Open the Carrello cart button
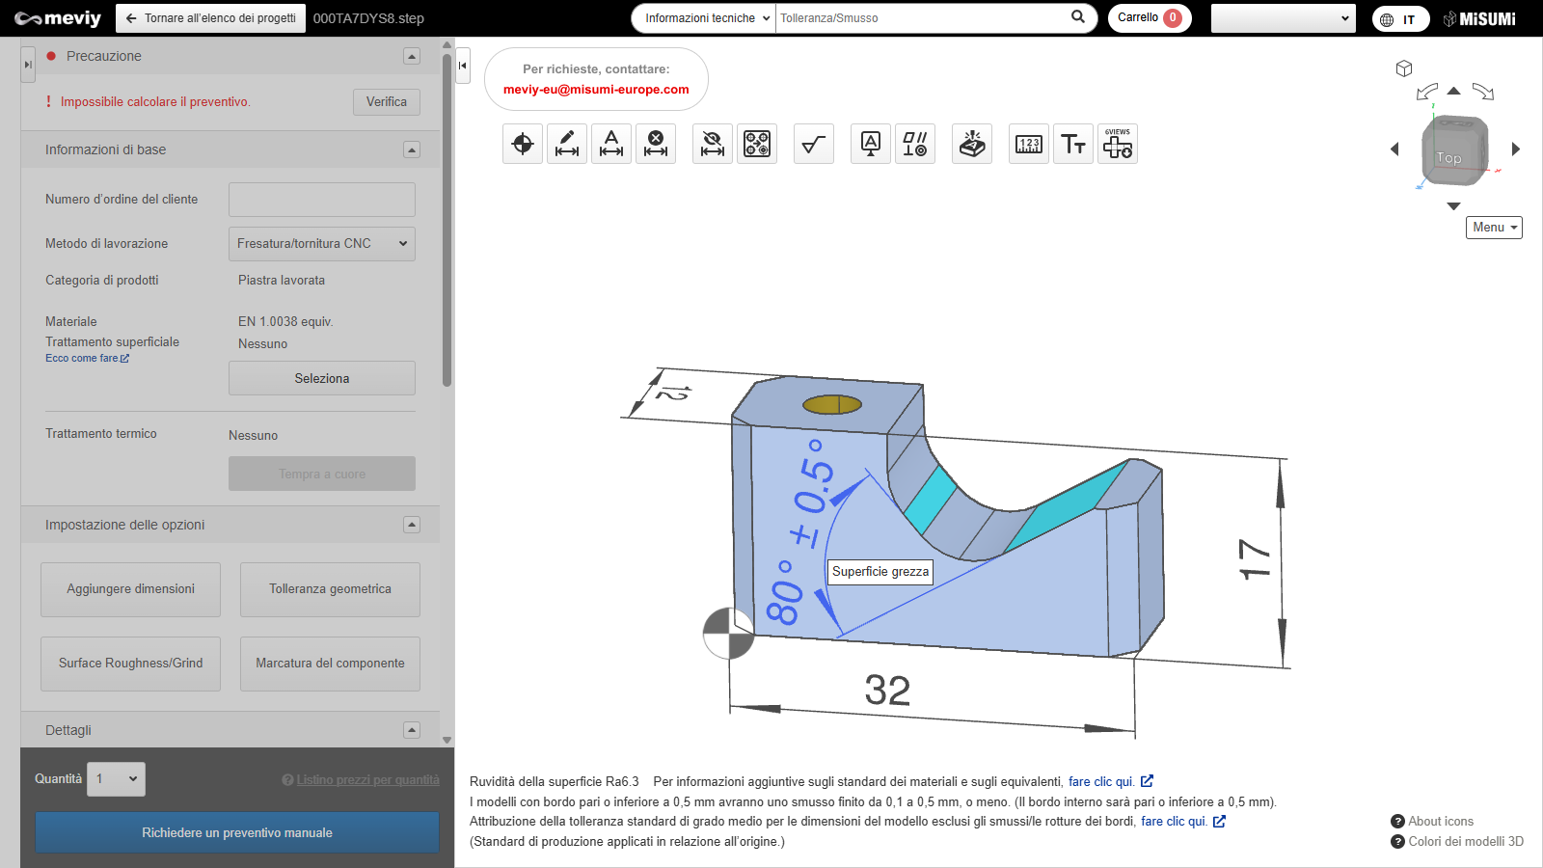The image size is (1543, 868). [1150, 18]
